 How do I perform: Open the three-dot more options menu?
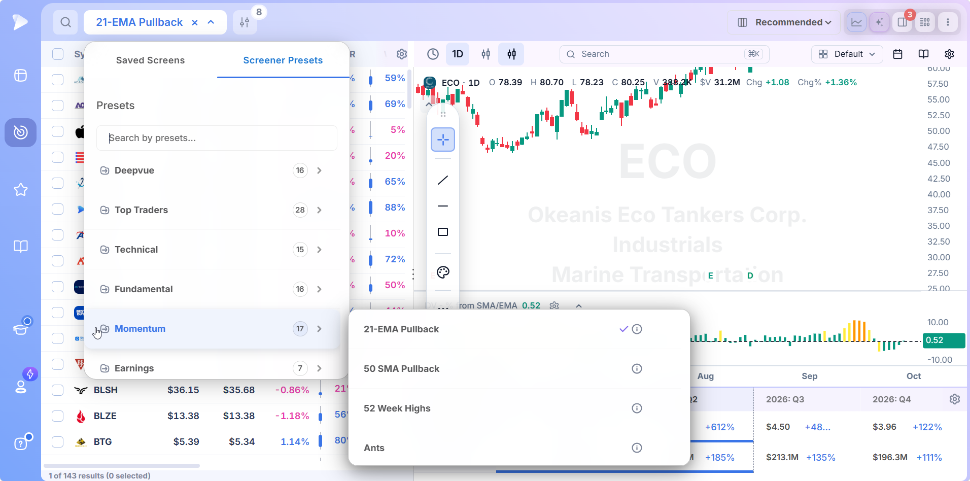pos(948,22)
